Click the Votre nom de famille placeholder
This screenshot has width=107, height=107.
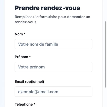pos(38,44)
